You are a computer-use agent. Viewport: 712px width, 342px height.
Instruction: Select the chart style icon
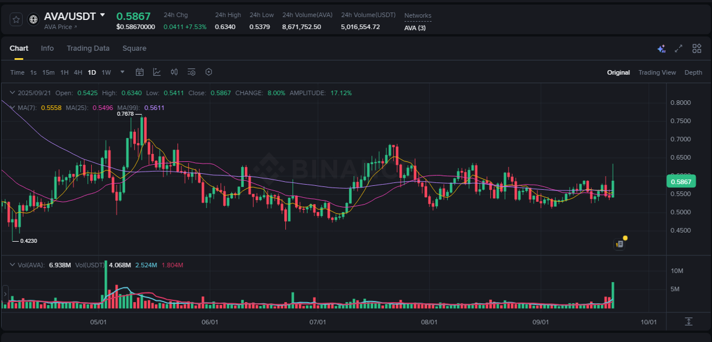coord(157,72)
